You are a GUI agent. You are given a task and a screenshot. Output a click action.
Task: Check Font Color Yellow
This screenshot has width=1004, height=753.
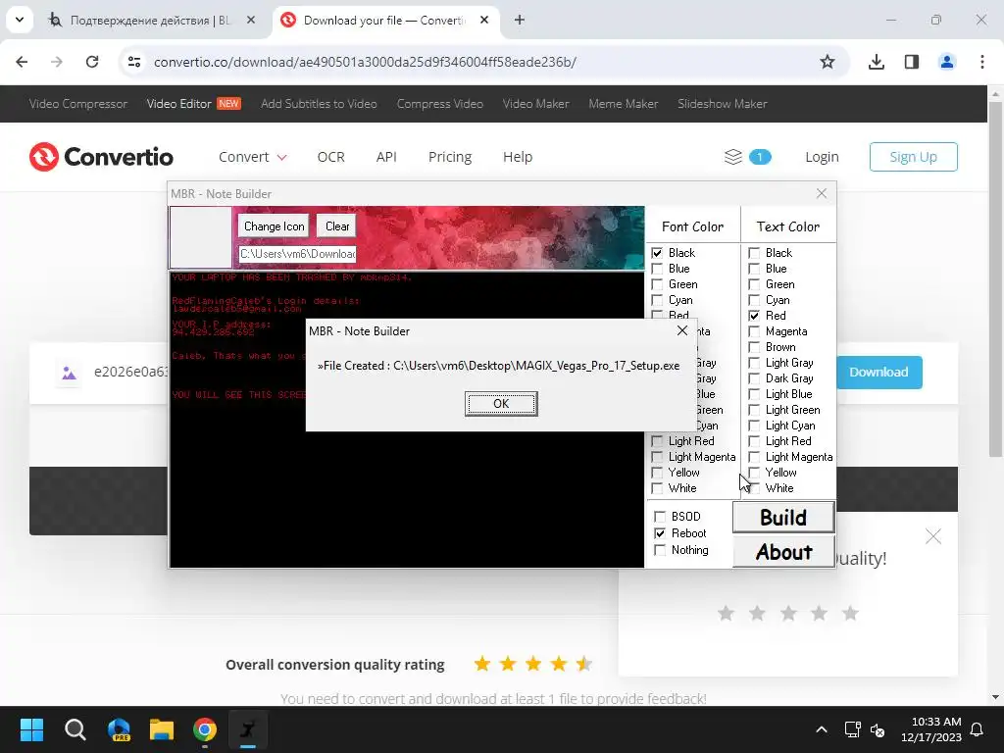click(x=657, y=473)
